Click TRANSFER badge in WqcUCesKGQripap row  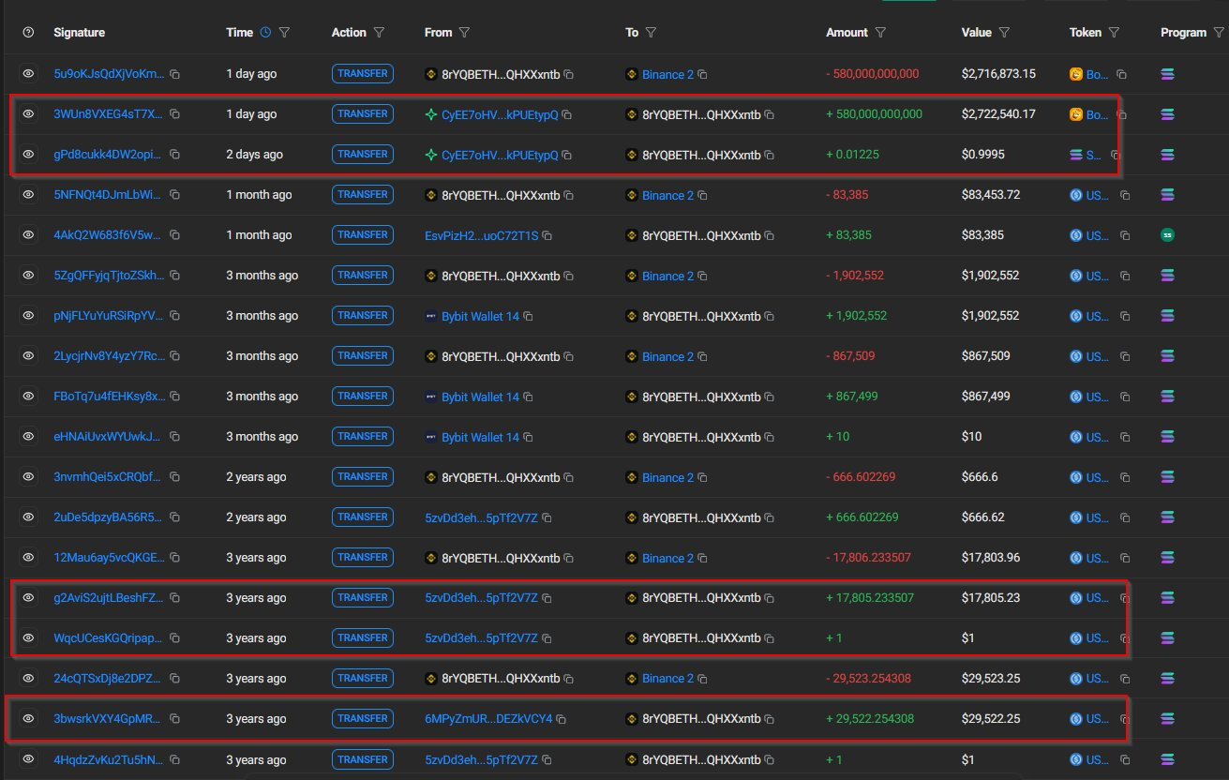pyautogui.click(x=363, y=637)
